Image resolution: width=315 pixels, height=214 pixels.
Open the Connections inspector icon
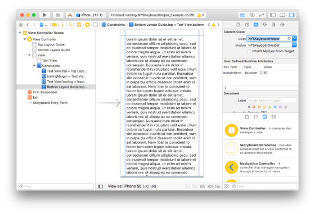282,25
